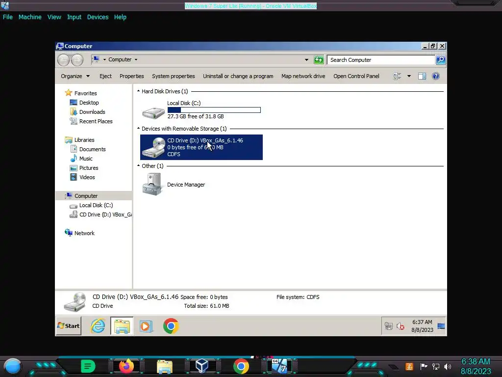Click the blue Help question mark icon
Viewport: 502px width, 377px height.
[x=435, y=76]
